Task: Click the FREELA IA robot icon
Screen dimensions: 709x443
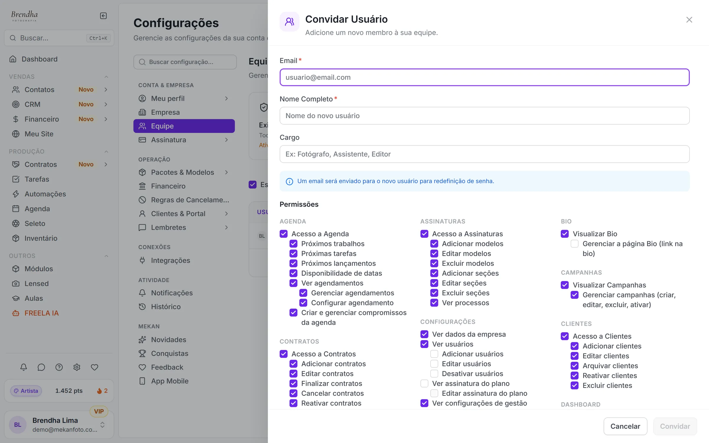Action: (x=16, y=313)
